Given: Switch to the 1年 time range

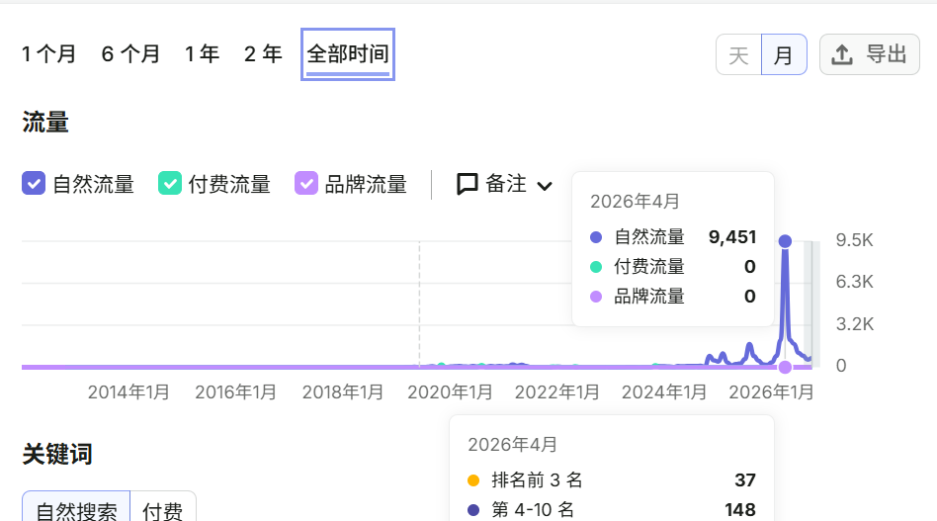Looking at the screenshot, I should click(x=202, y=54).
